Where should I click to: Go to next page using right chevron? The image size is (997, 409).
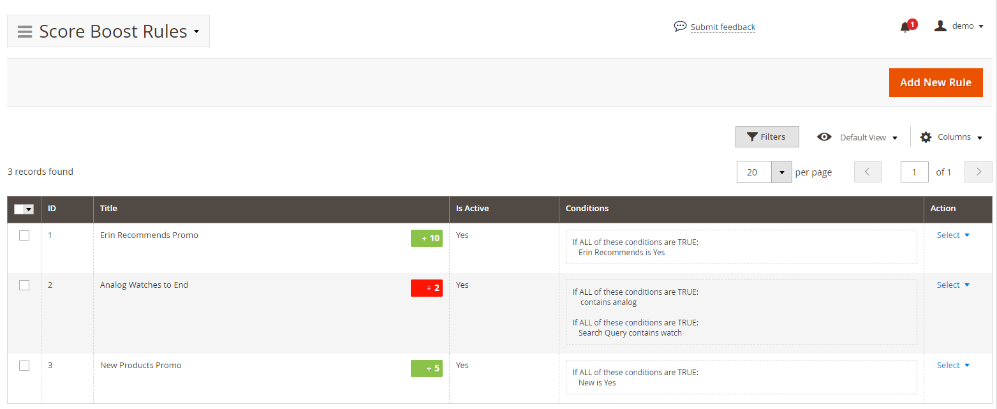[979, 172]
